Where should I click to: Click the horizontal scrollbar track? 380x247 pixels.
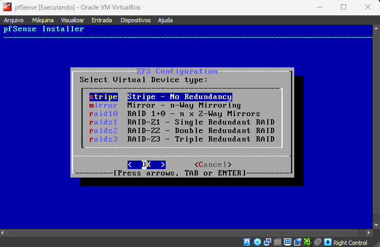pos(182,233)
